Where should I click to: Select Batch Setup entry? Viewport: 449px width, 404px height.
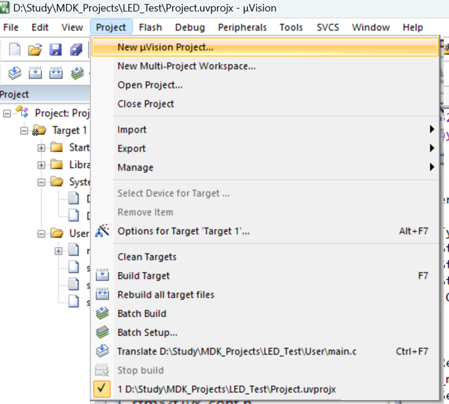click(x=265, y=332)
